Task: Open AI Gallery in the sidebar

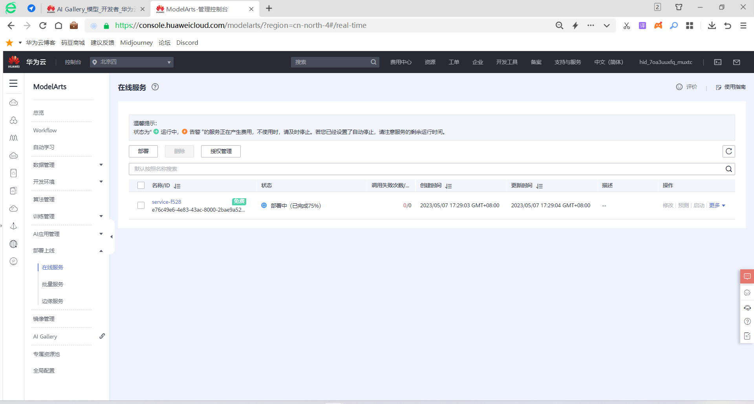Action: click(45, 336)
